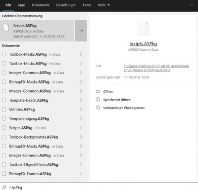Click the file icon beside Toolbox-ObjectEffects.ASPkg
This screenshot has height=191, width=198.
4,164
